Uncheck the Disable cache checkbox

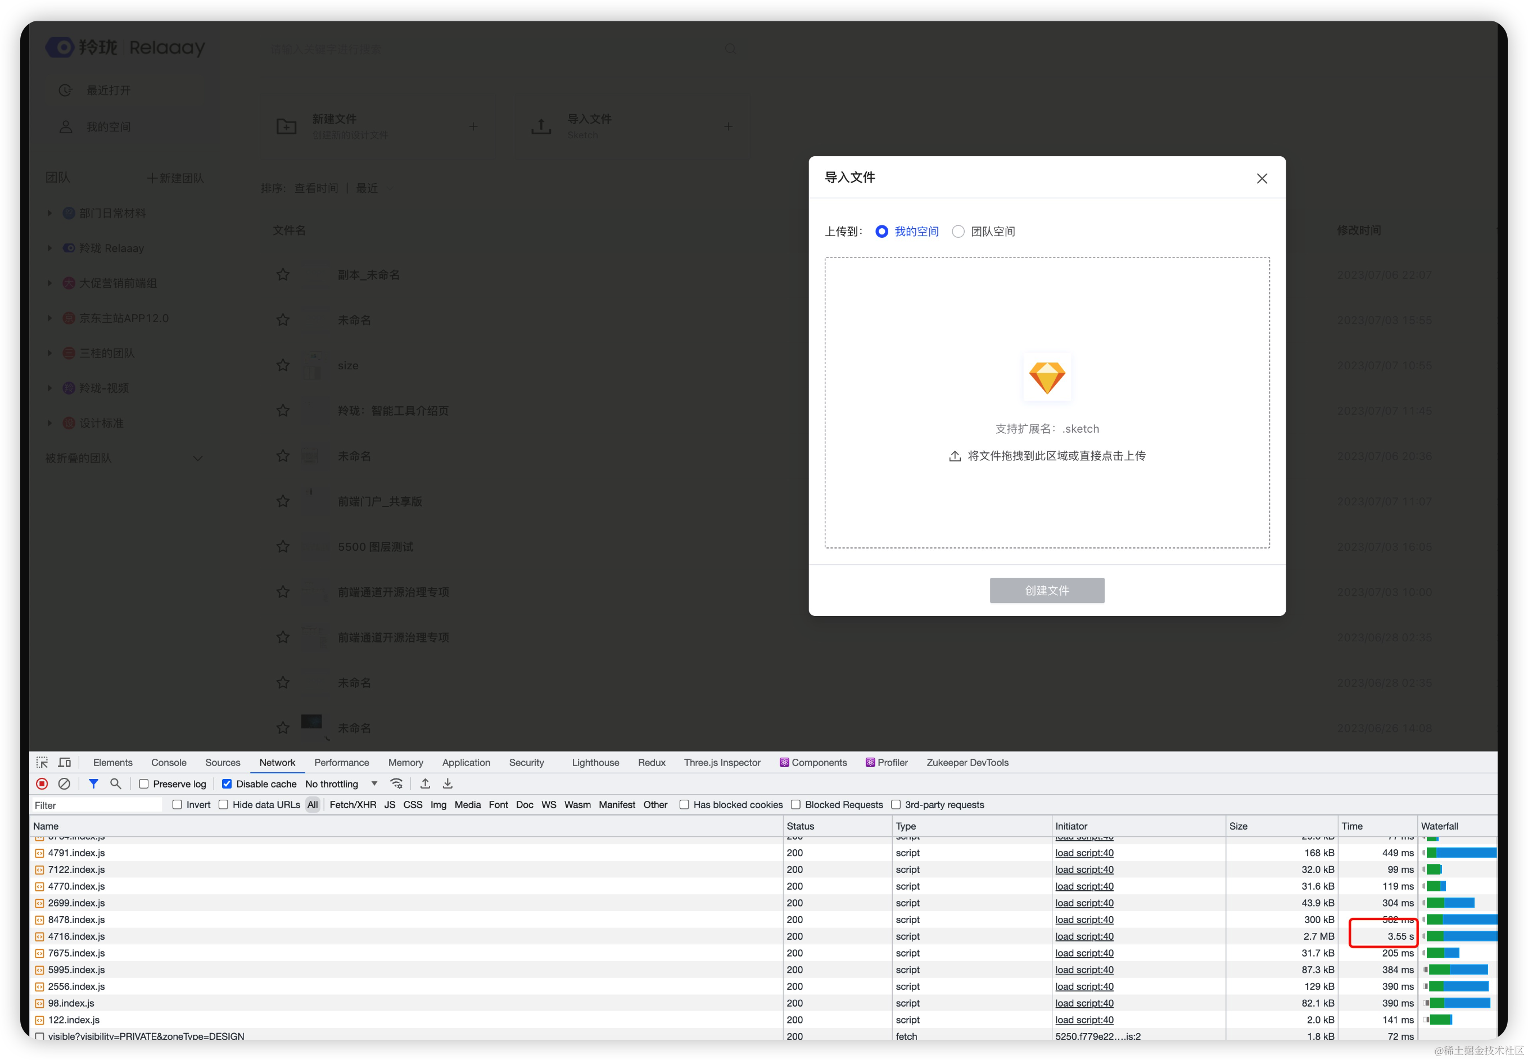(227, 783)
